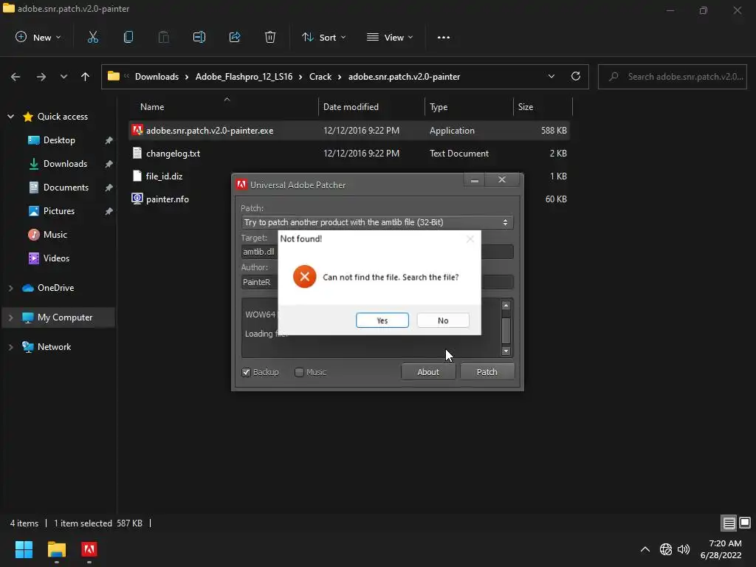Open volume tray icon
Image resolution: width=756 pixels, height=567 pixels.
click(x=684, y=549)
